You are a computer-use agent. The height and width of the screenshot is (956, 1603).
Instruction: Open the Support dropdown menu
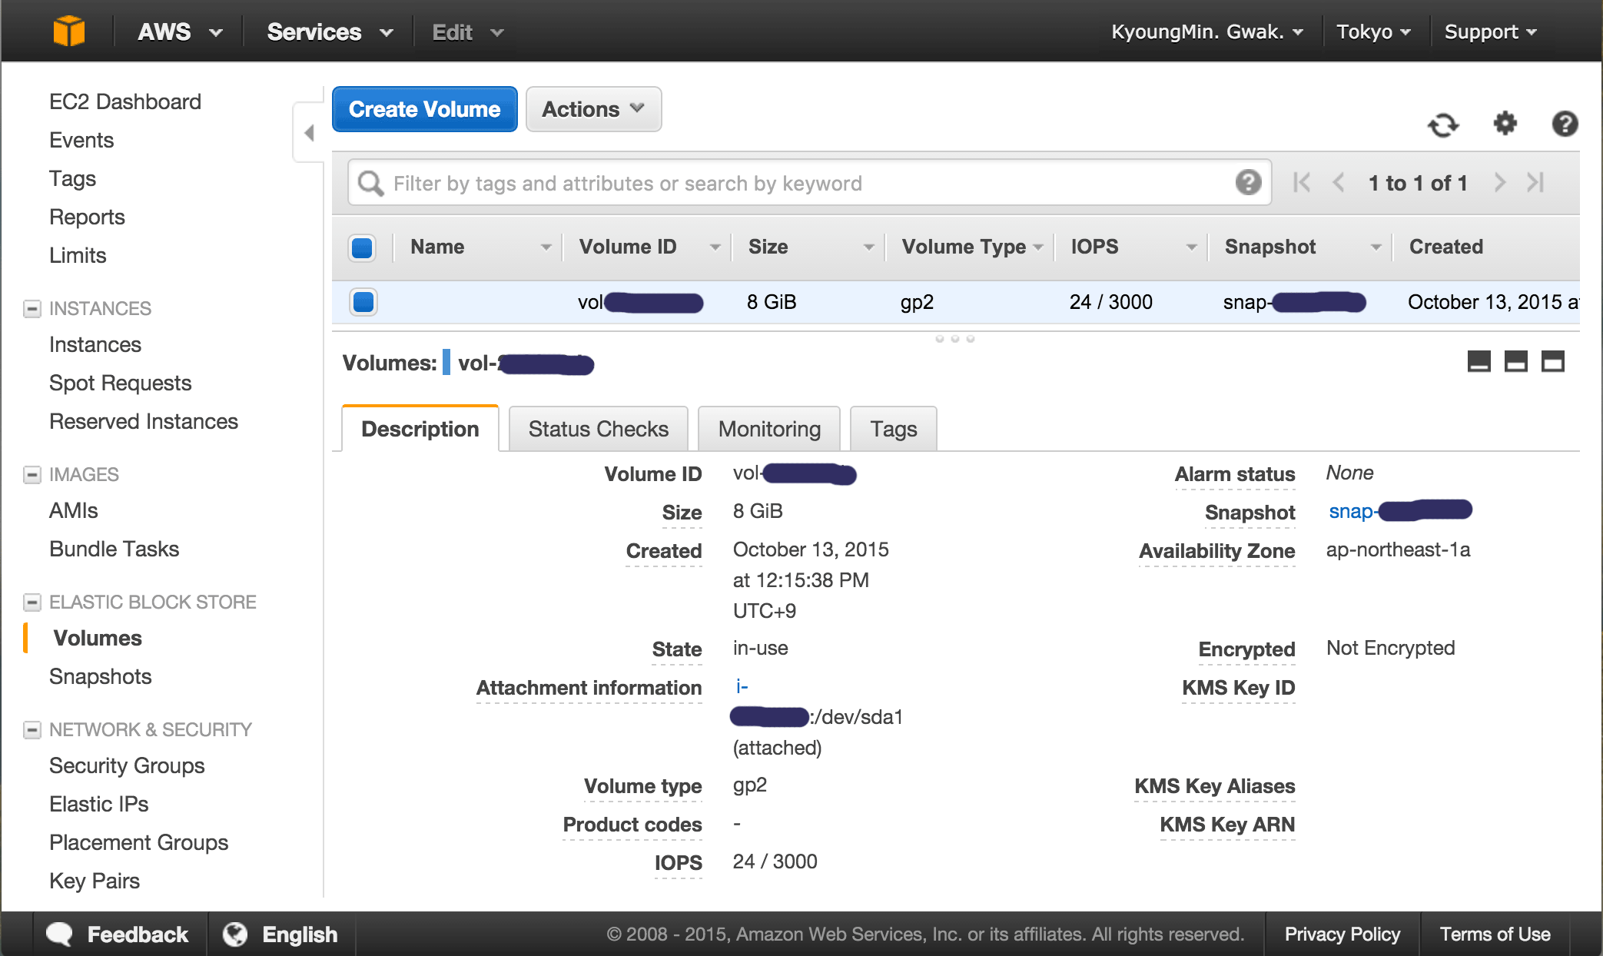pyautogui.click(x=1490, y=32)
